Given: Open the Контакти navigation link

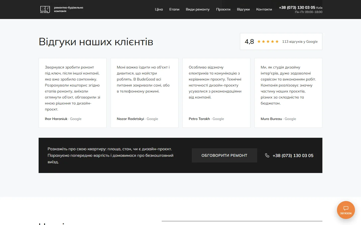Looking at the screenshot, I should (264, 9).
